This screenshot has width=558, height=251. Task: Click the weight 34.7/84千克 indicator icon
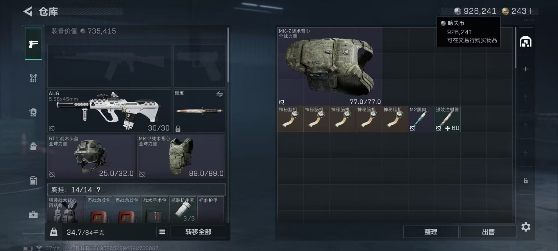(54, 232)
